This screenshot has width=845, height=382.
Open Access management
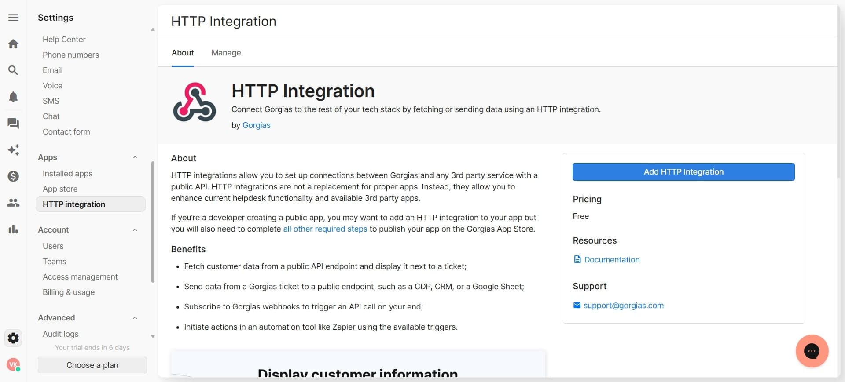click(x=80, y=277)
